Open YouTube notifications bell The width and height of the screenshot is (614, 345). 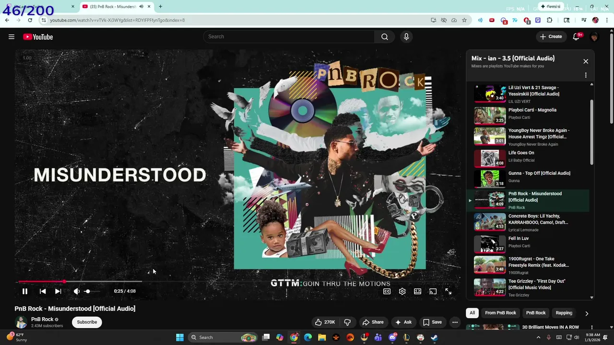[576, 37]
